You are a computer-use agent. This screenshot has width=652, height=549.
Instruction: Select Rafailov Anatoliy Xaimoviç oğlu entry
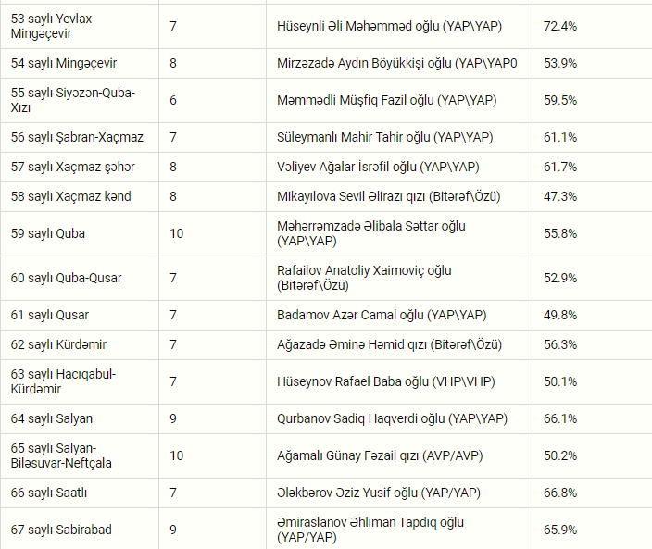coord(364,278)
